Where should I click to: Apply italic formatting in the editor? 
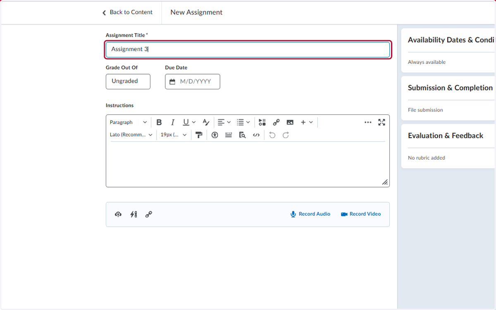pyautogui.click(x=173, y=122)
